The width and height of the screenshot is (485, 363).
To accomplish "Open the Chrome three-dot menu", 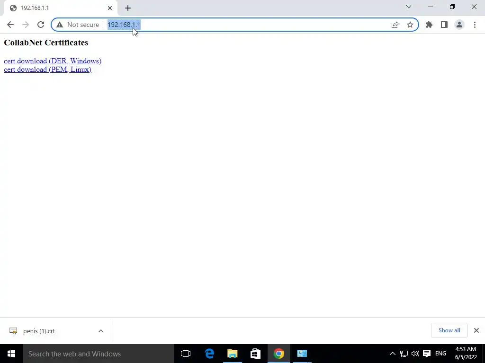I will [x=475, y=25].
